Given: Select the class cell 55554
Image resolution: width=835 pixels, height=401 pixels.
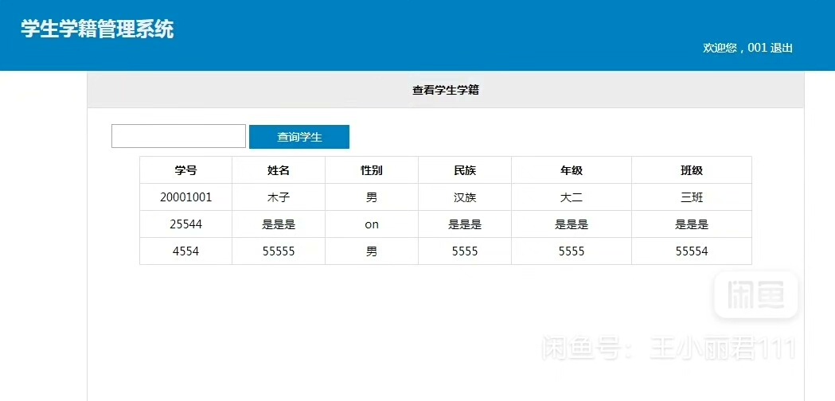Looking at the screenshot, I should 692,251.
